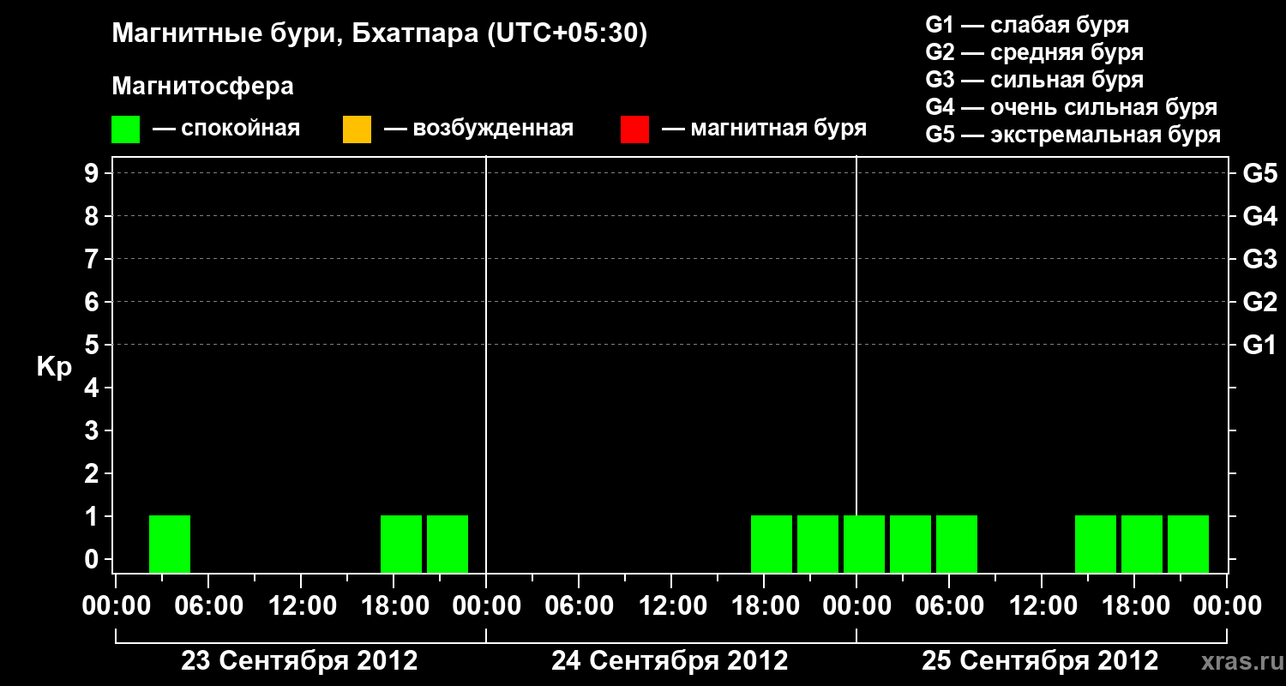Image resolution: width=1286 pixels, height=686 pixels.
Task: Click the '— магнитная буря' legend text
Action: pyautogui.click(x=765, y=129)
